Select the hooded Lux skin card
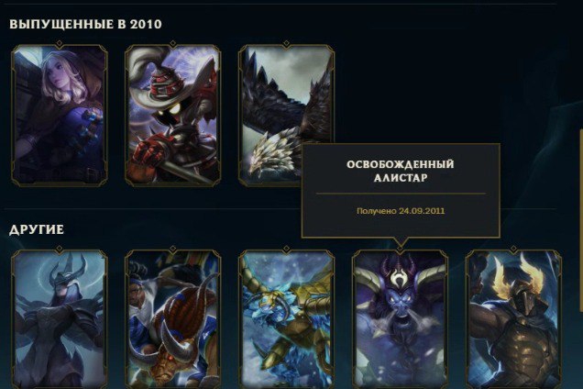The image size is (583, 389). click(x=60, y=116)
